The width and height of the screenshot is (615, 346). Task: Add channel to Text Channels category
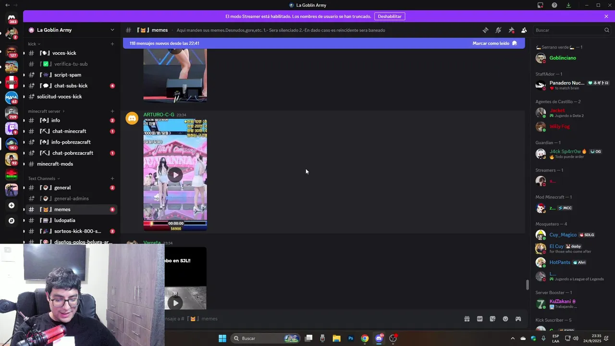[112, 178]
